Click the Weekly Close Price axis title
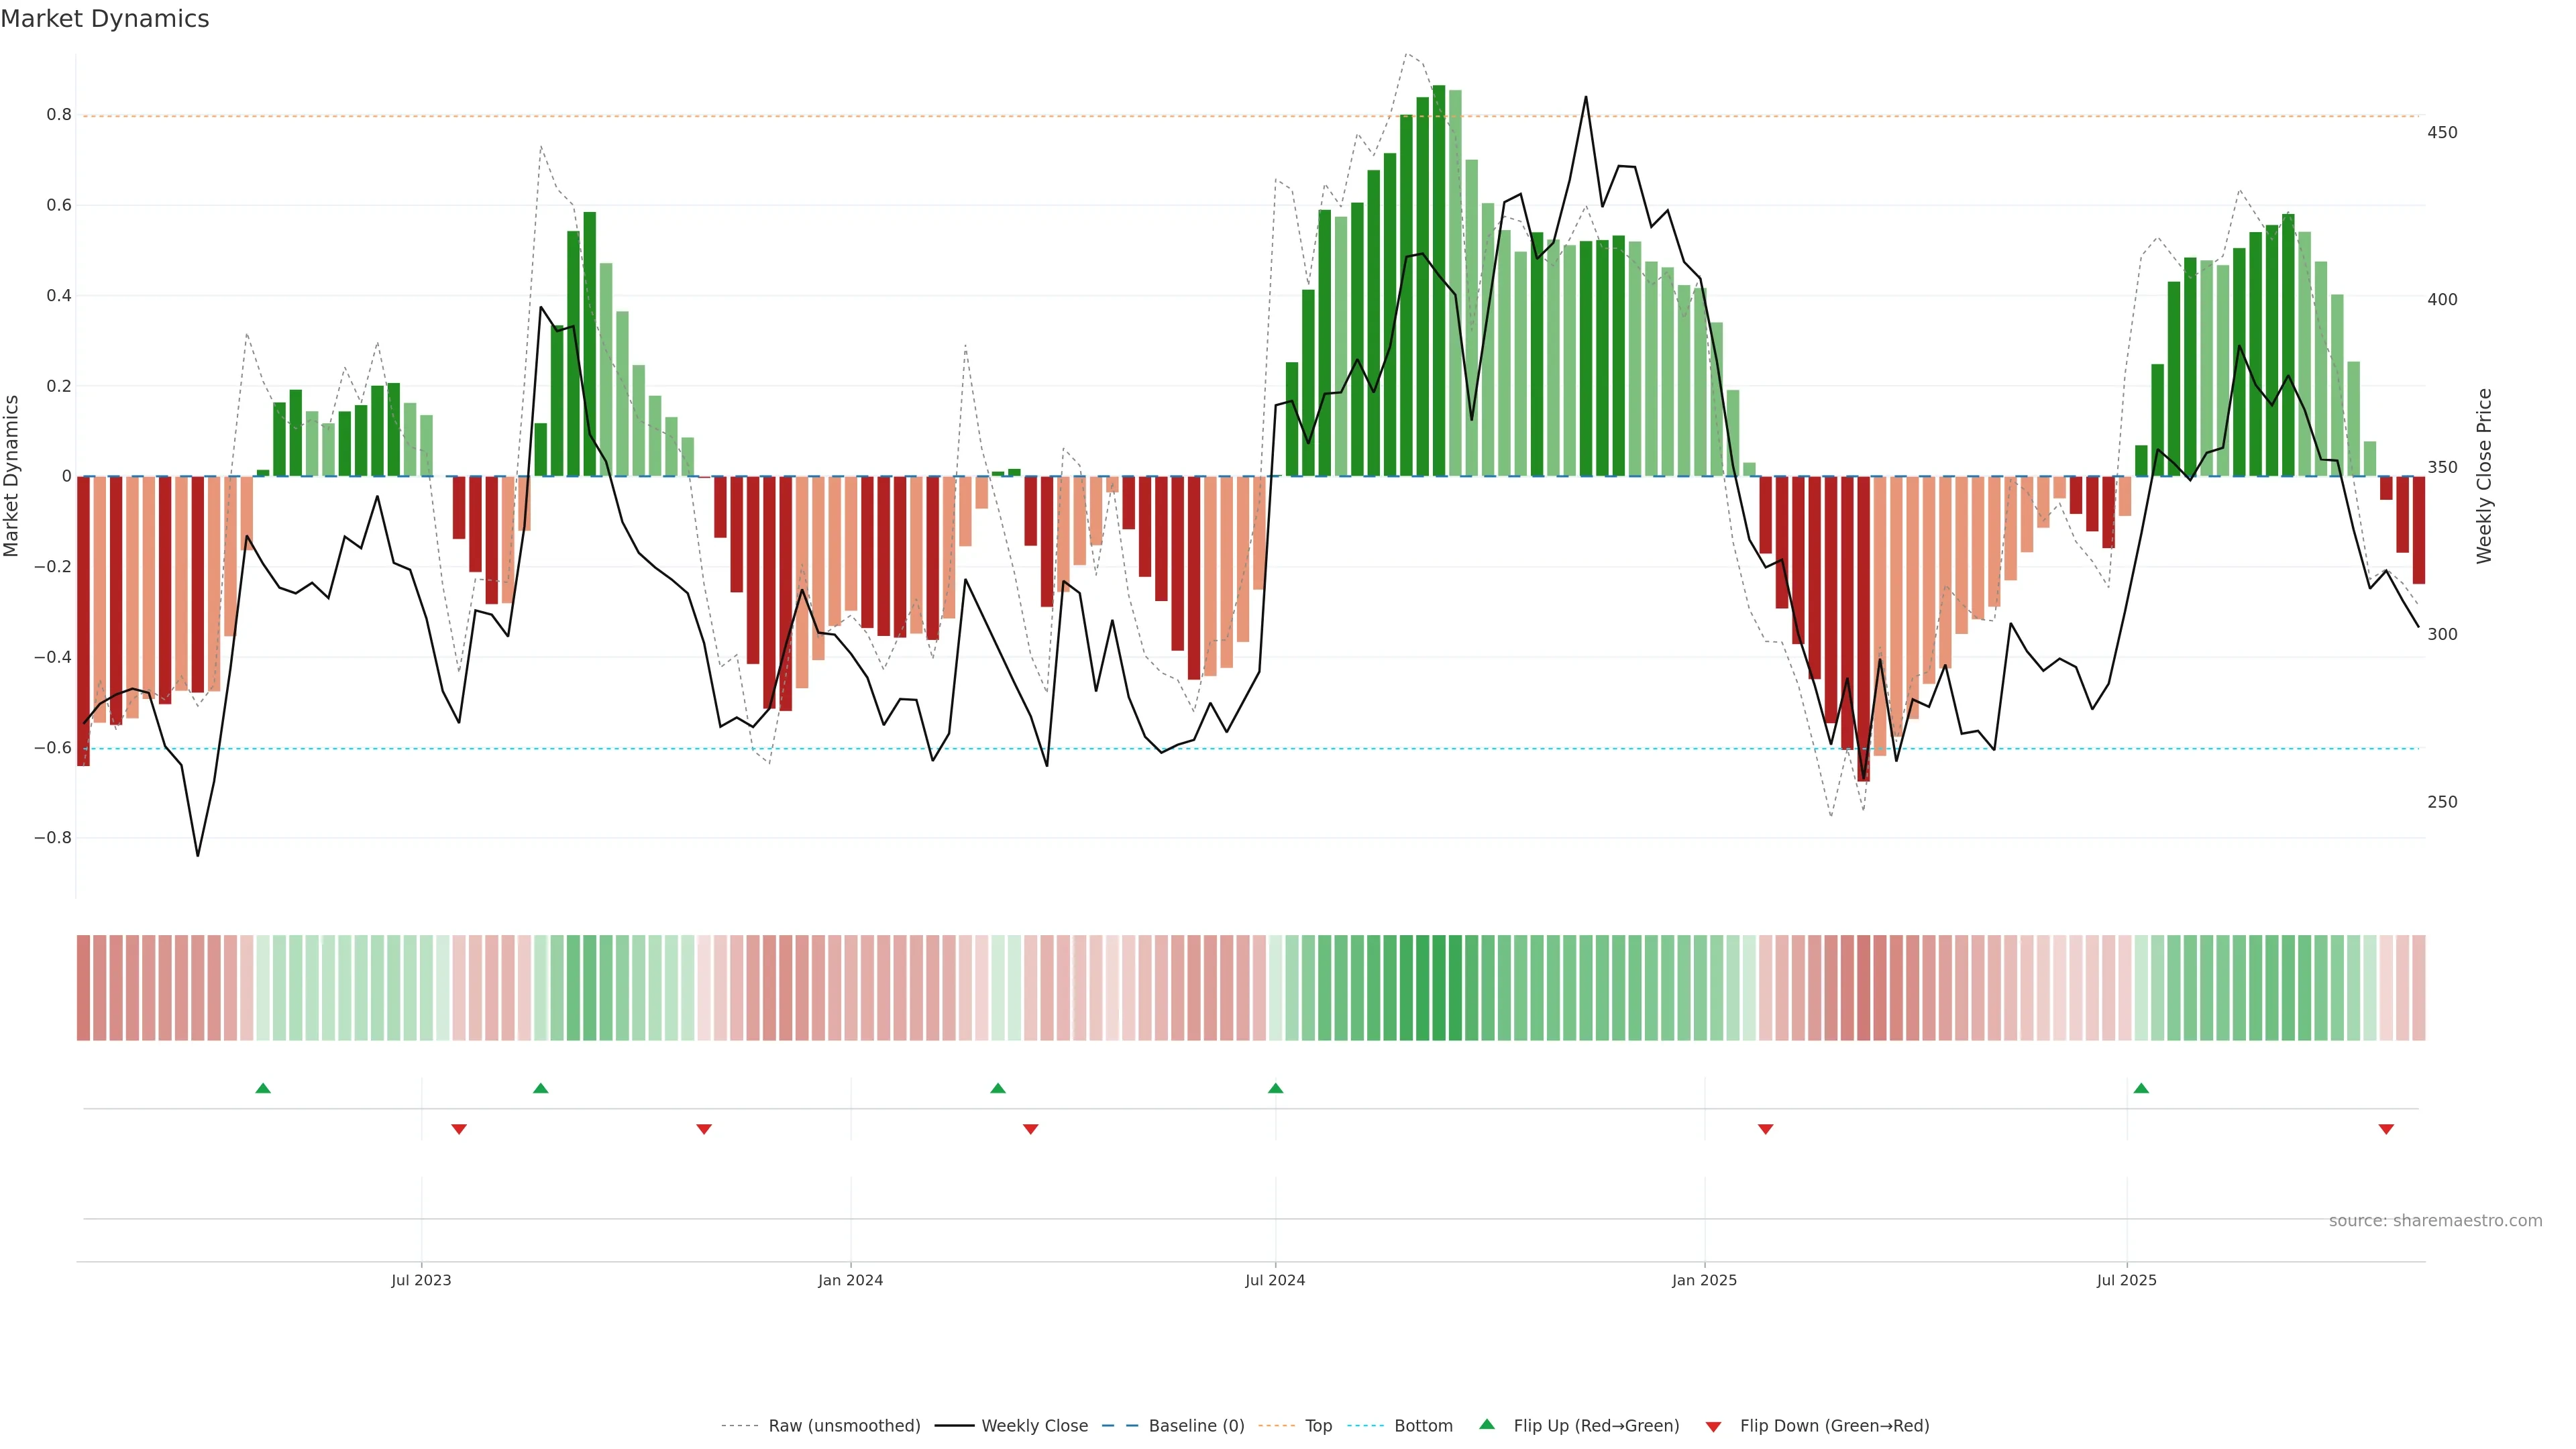The width and height of the screenshot is (2576, 1449). coord(2484,476)
